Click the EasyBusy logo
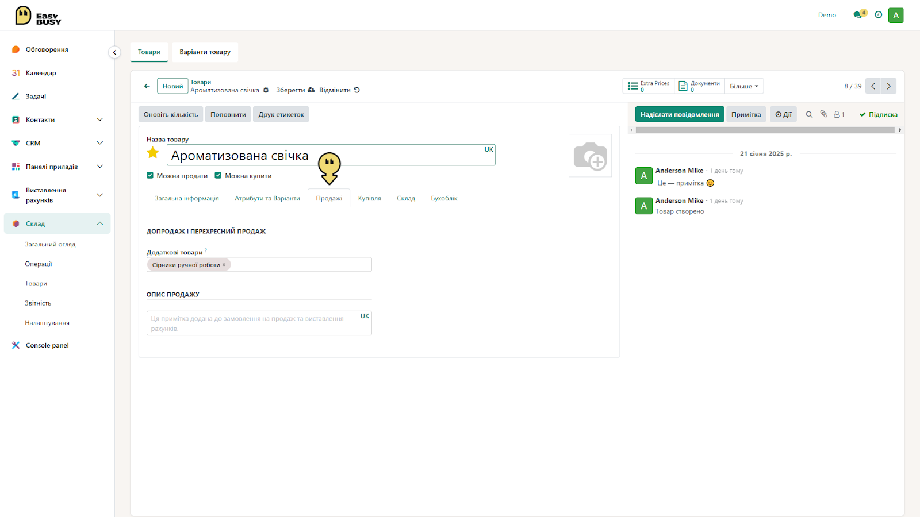This screenshot has height=517, width=920. click(38, 16)
